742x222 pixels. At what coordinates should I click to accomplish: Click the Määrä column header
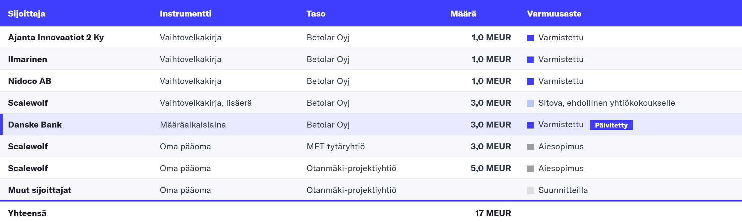463,14
